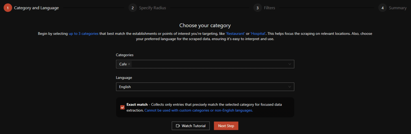Image resolution: width=411 pixels, height=134 pixels.
Task: Click the step 1 number circle
Action: click(8, 8)
